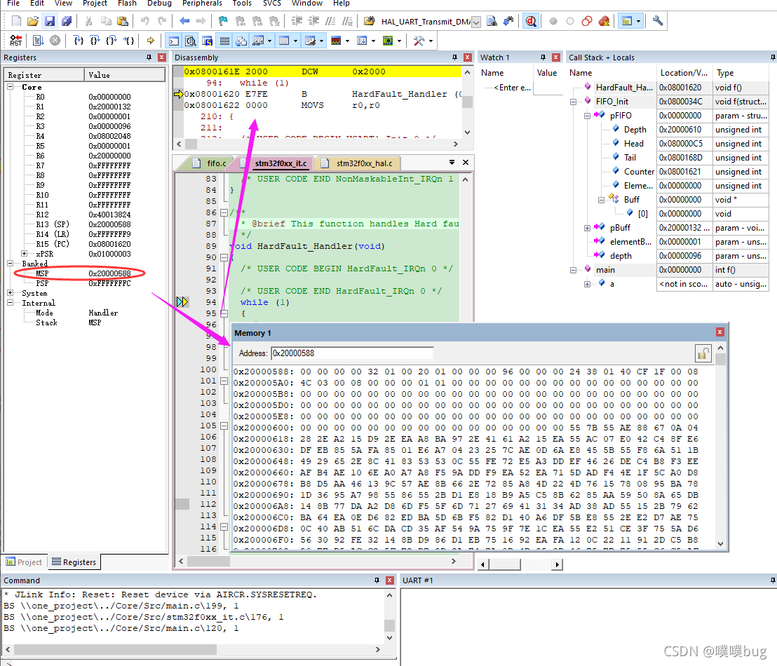Click Disassembly vertical scrollbar thumb
This screenshot has width=777, height=666.
click(467, 102)
